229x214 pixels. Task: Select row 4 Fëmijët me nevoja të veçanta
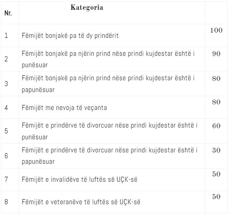64,108
